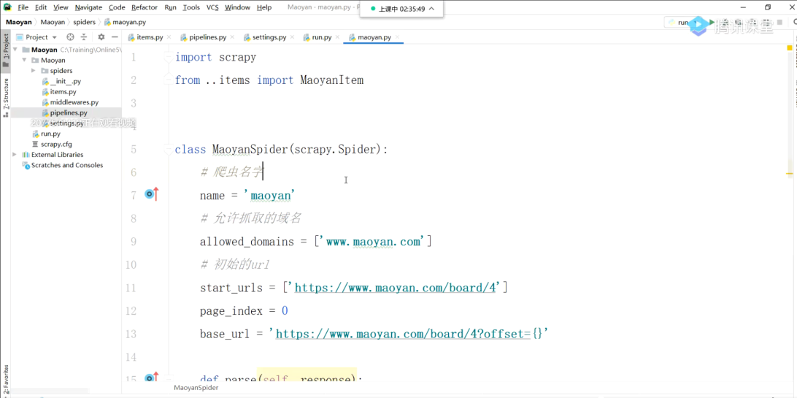Viewport: 797px width, 398px height.
Task: Select Scratches and Consoles node
Action: (x=63, y=165)
